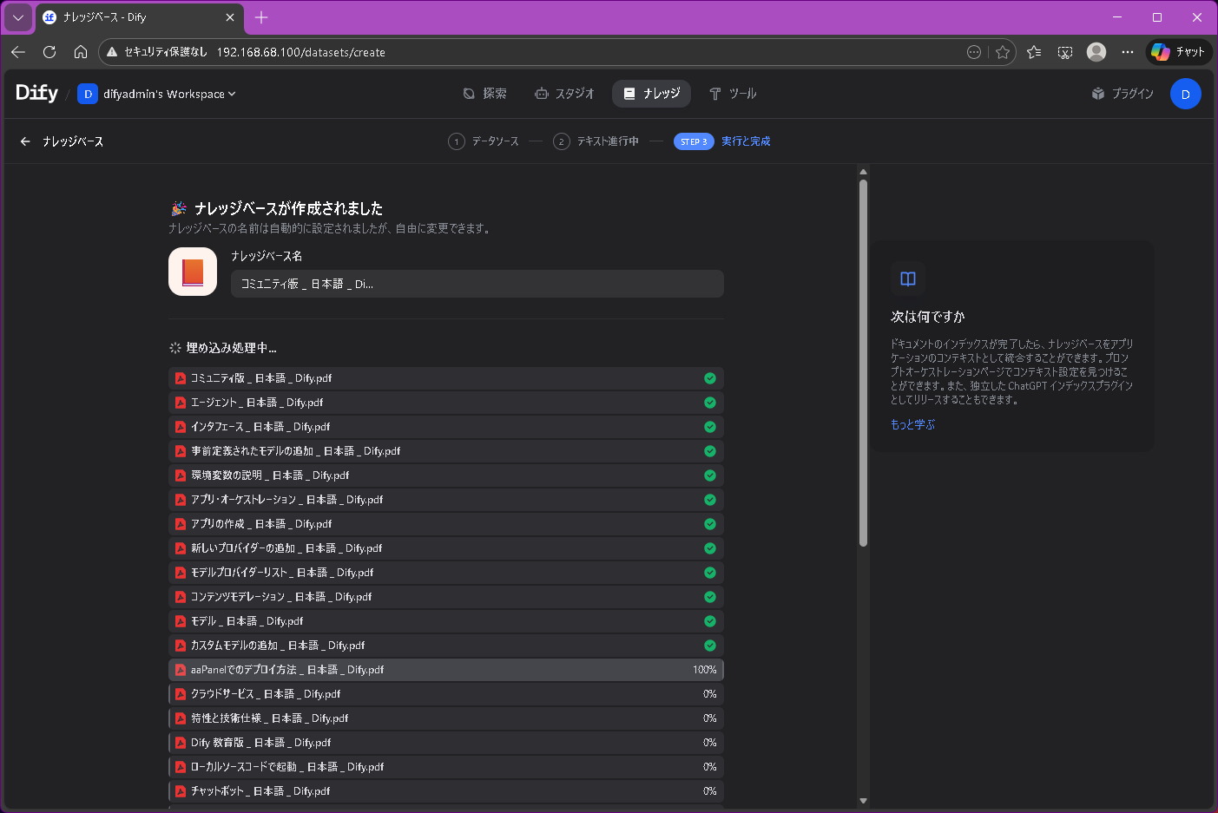Click PDF icon of チャットボット file
This screenshot has height=813, width=1218.
pos(181,791)
